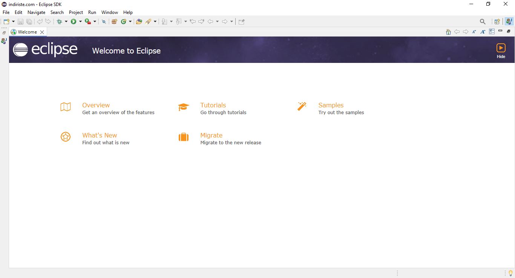Expand the External Tools dropdown arrow
The height and width of the screenshot is (278, 515).
click(x=95, y=22)
